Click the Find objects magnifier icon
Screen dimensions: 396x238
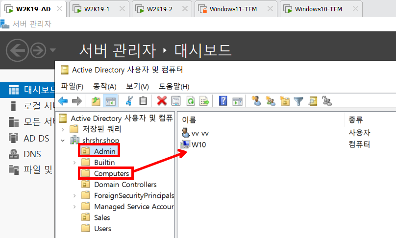tap(313, 101)
